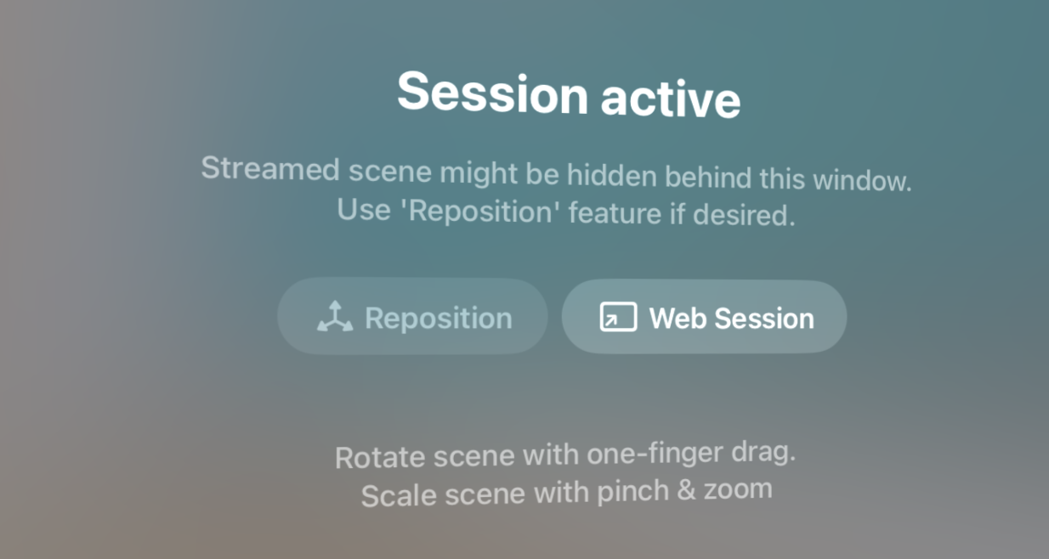Click the Web Session window-arrow icon

coord(618,317)
